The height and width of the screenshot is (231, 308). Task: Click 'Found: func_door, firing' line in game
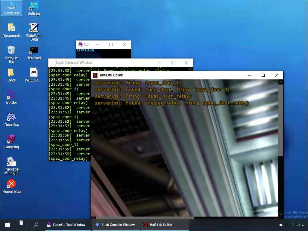(x=162, y=90)
